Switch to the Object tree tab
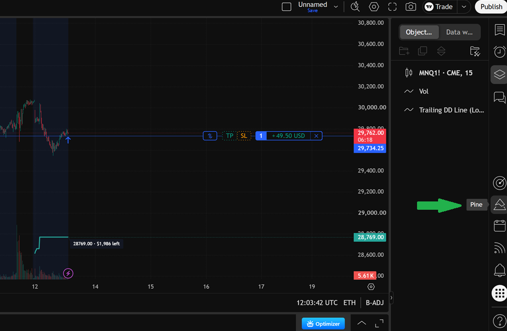507x331 pixels. point(419,32)
